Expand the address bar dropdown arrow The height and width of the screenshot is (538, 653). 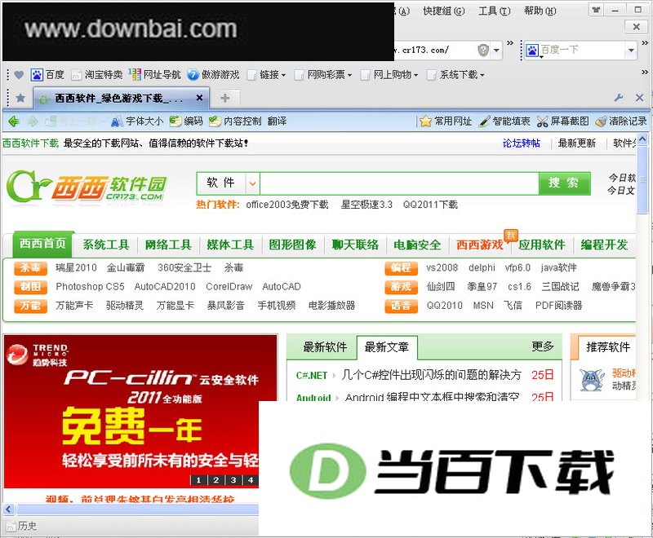496,51
